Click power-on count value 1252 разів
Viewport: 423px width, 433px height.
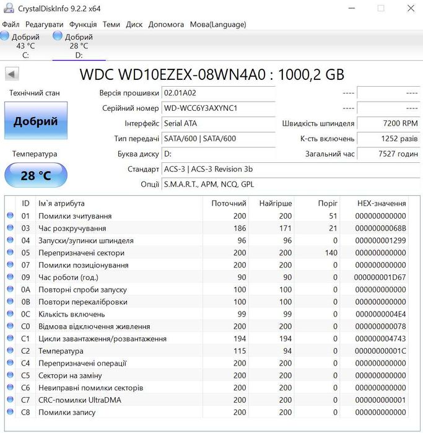pyautogui.click(x=388, y=138)
